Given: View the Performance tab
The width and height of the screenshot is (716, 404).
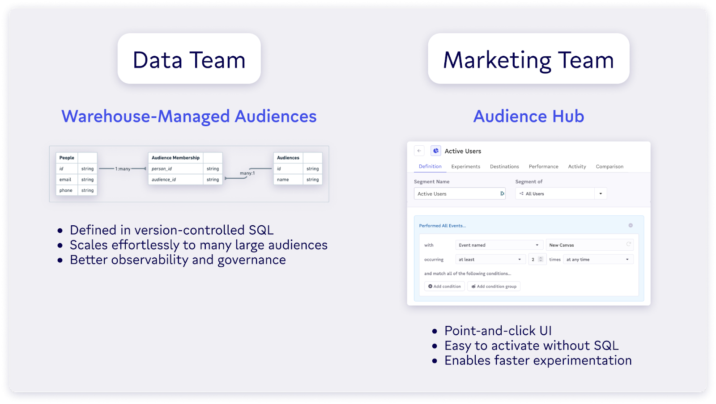Looking at the screenshot, I should [x=543, y=167].
